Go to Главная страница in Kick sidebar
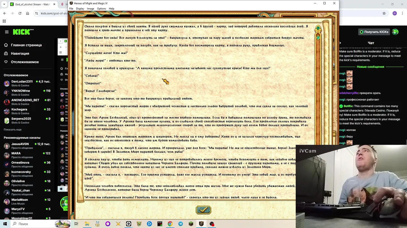This screenshot has height=228, width=407. click(x=26, y=45)
